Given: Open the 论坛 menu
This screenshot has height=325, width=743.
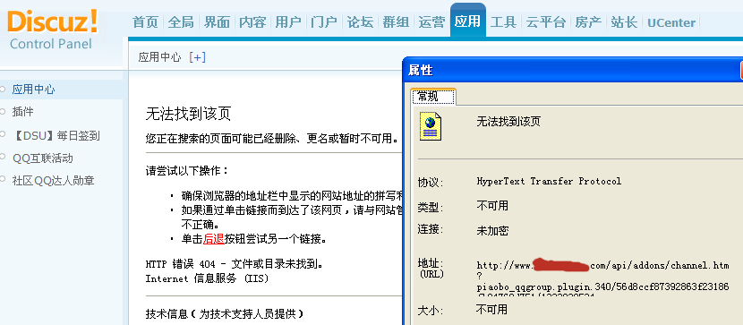Looking at the screenshot, I should point(360,22).
